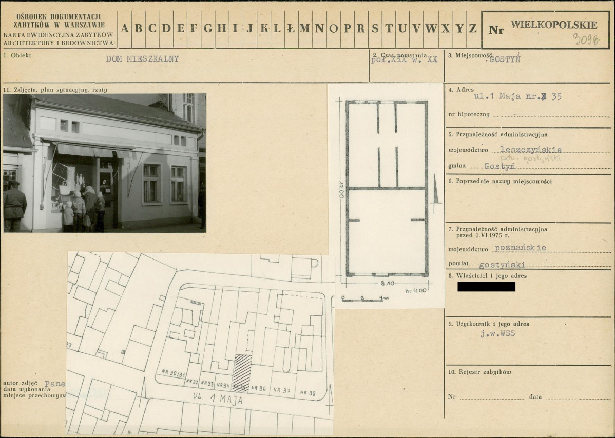Click the Rejestr zabytków 'data' blank line
Image resolution: width=615 pixels, height=438 pixels.
click(578, 397)
